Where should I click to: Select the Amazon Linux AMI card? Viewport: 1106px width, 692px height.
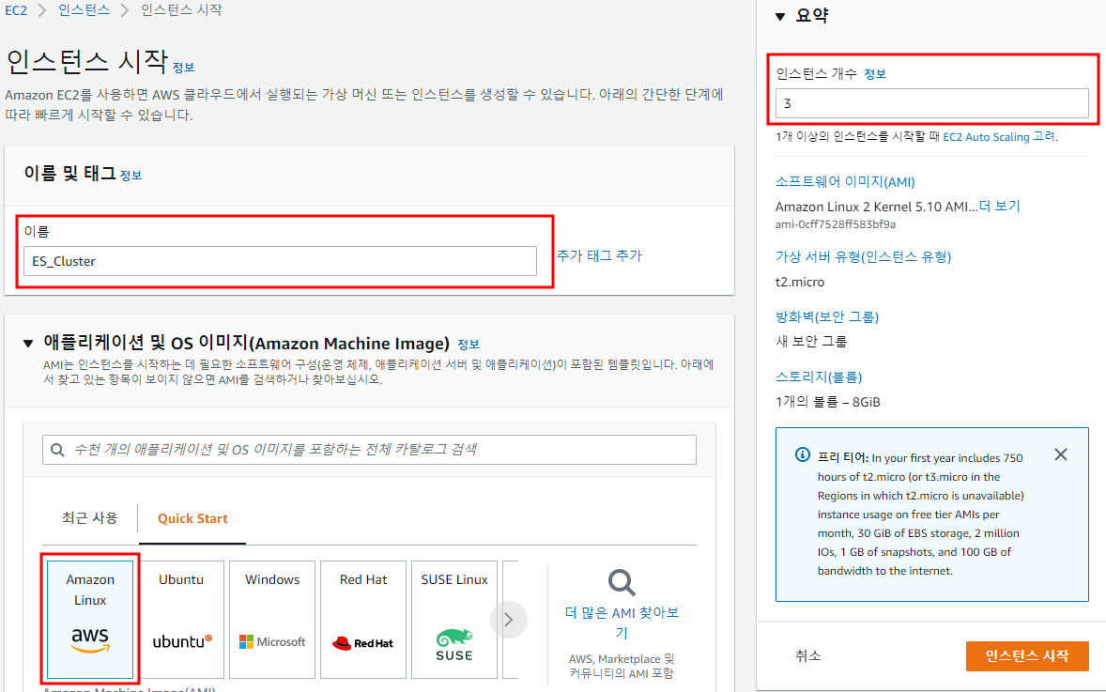(90, 620)
